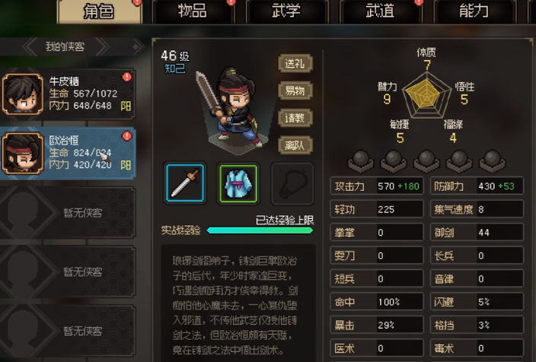Go to next list with right chevron
The height and width of the screenshot is (362, 536).
[x=103, y=47]
